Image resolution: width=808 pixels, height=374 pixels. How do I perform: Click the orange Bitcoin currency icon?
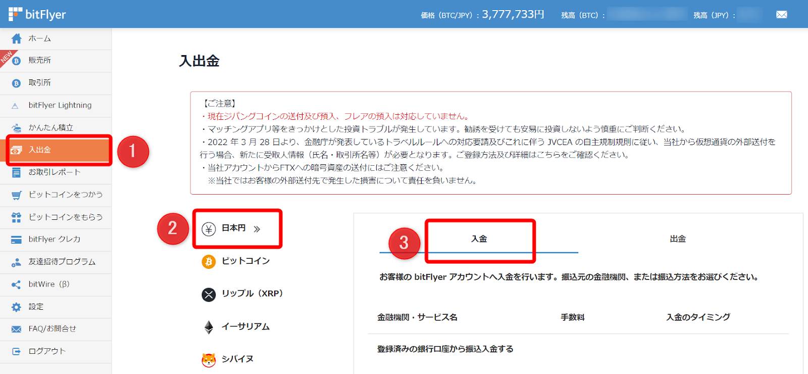209,261
